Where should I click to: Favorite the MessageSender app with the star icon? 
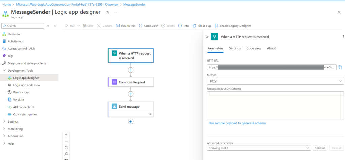tap(108, 12)
